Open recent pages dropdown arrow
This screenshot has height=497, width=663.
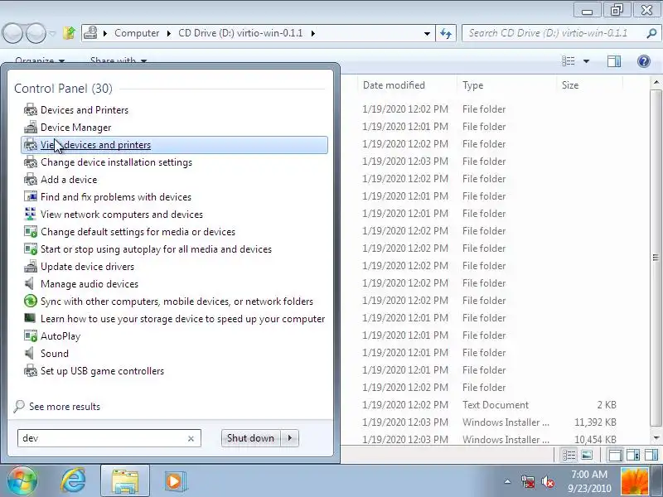[x=53, y=33]
